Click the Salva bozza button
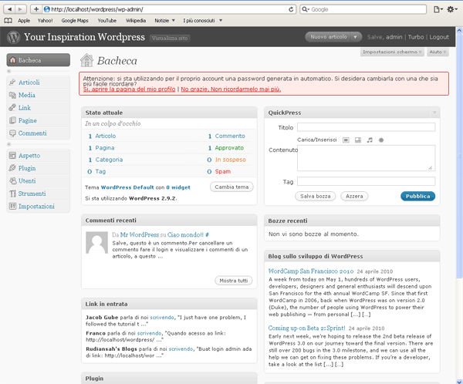The width and height of the screenshot is (463, 384). [x=316, y=196]
